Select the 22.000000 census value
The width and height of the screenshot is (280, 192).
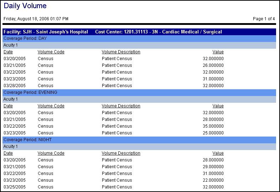click(x=213, y=180)
